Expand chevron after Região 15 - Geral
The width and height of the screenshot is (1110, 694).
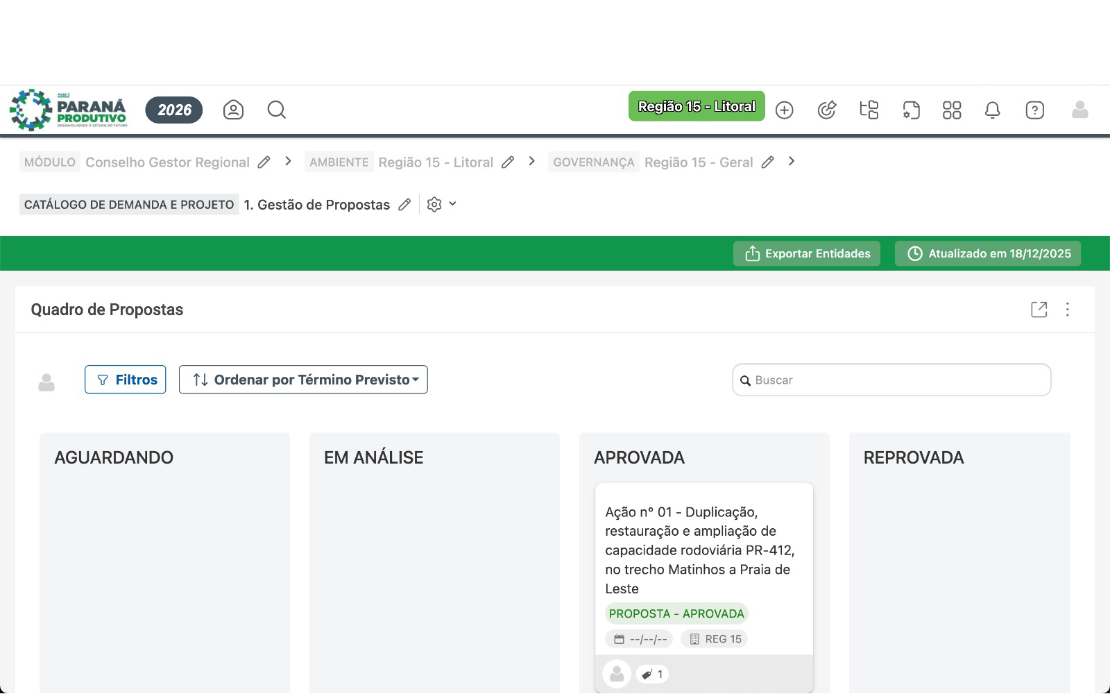[792, 162]
